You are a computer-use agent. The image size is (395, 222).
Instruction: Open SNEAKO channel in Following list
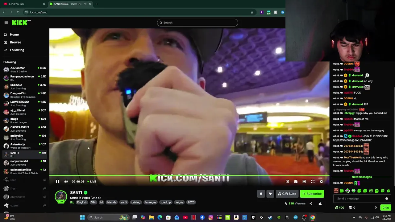pyautogui.click(x=25, y=86)
